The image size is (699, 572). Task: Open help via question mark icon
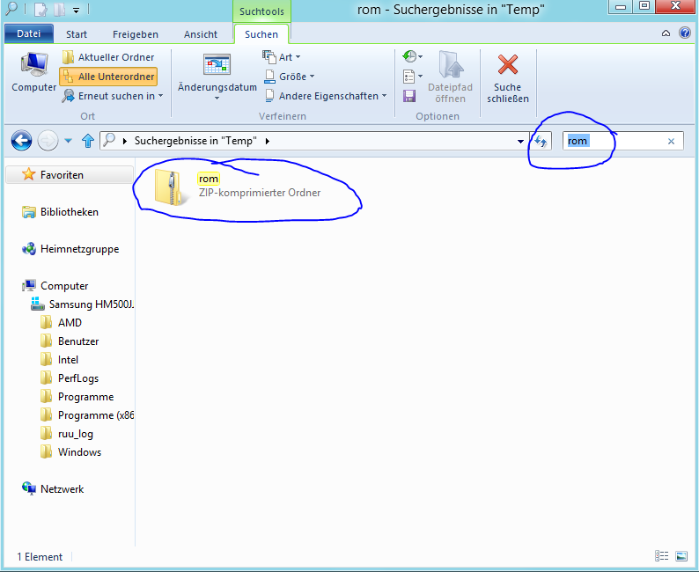pyautogui.click(x=685, y=33)
